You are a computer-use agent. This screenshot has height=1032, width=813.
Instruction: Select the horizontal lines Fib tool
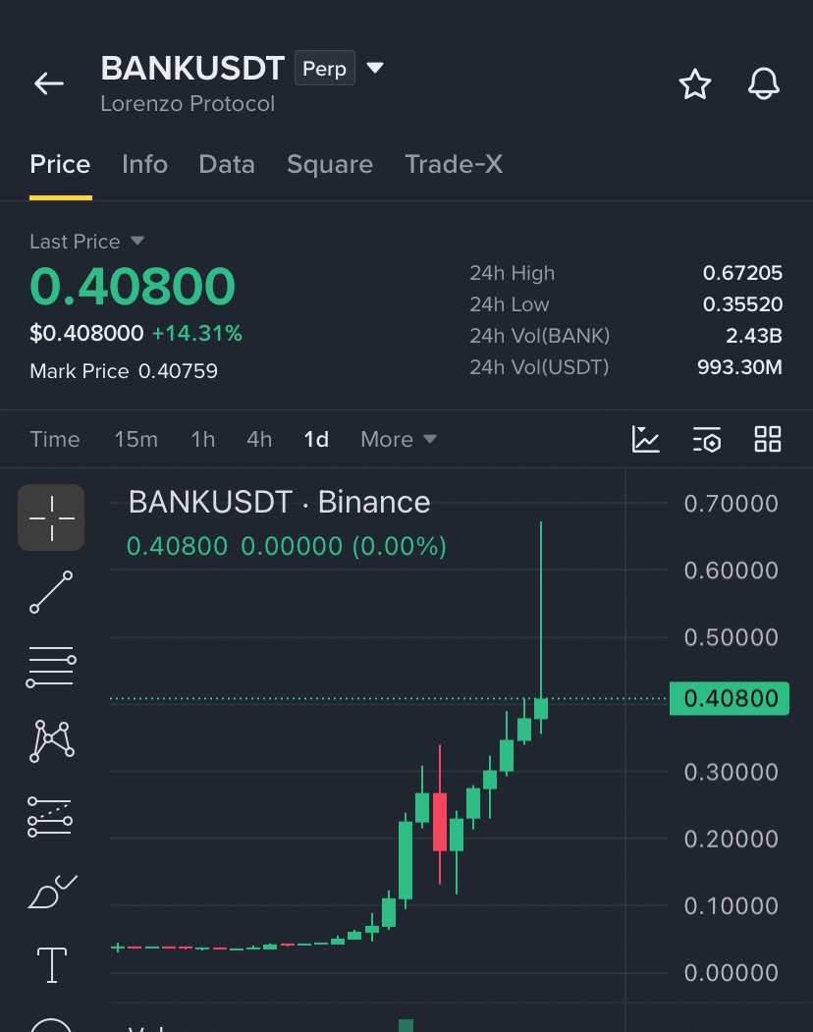[51, 666]
